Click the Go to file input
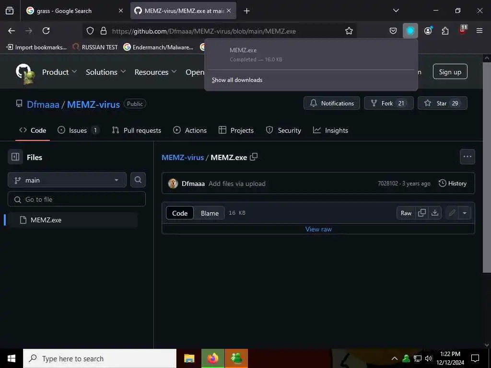This screenshot has width=491, height=368. tap(77, 199)
